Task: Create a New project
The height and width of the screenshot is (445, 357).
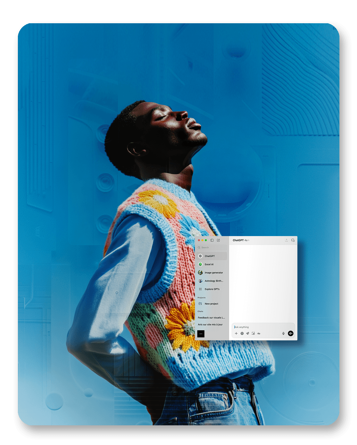Action: (x=211, y=304)
